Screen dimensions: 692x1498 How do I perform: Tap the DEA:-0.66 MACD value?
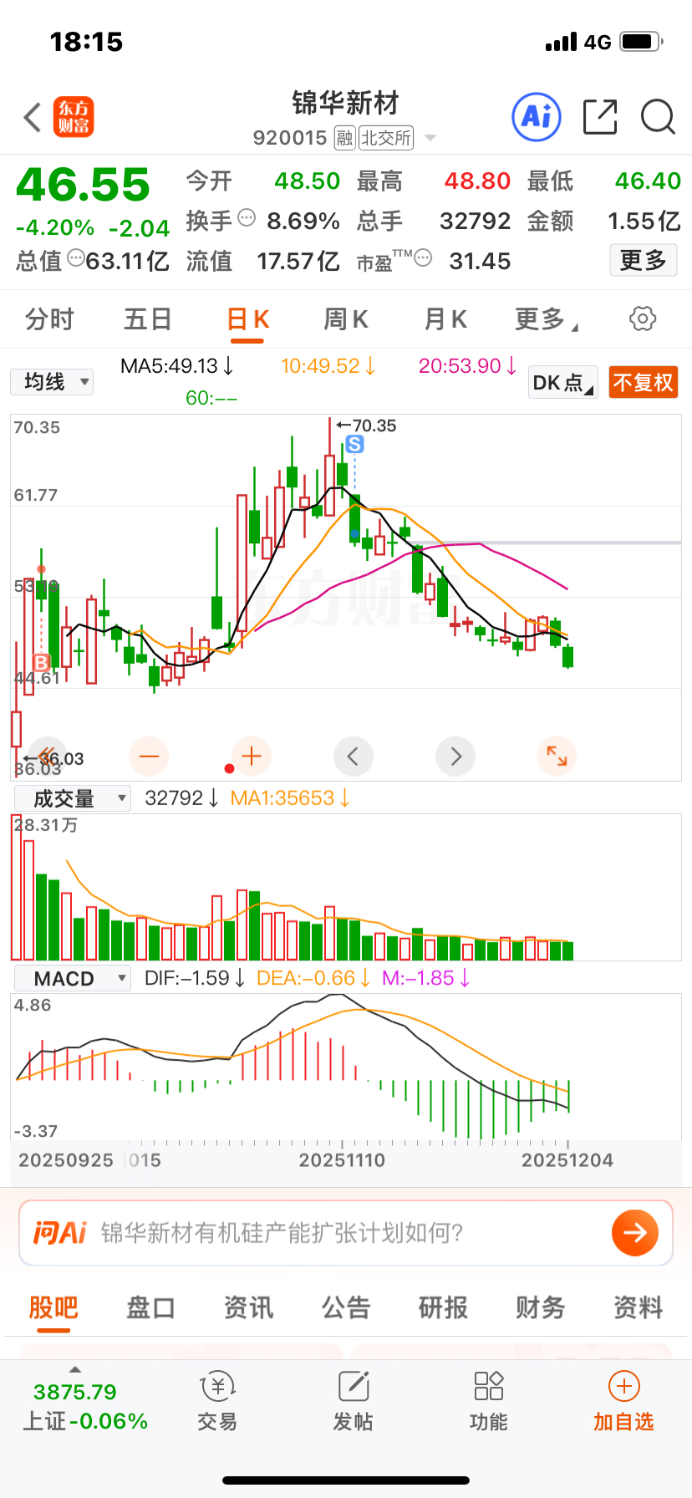[x=313, y=978]
